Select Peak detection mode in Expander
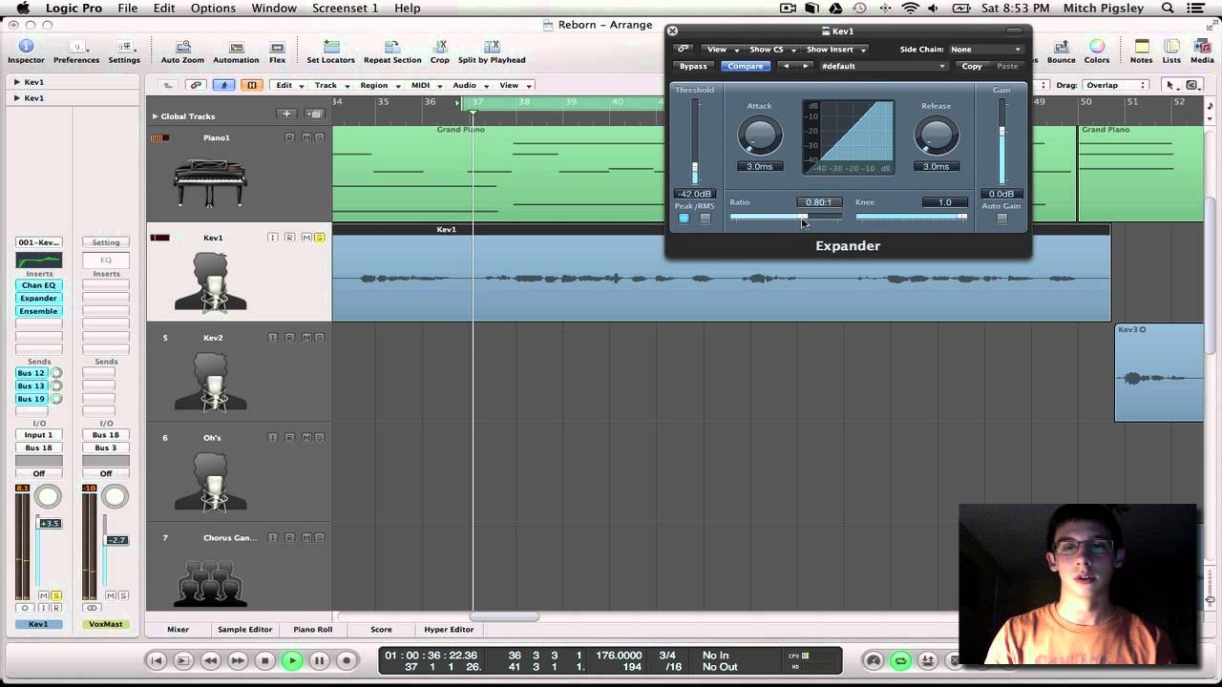 [684, 219]
